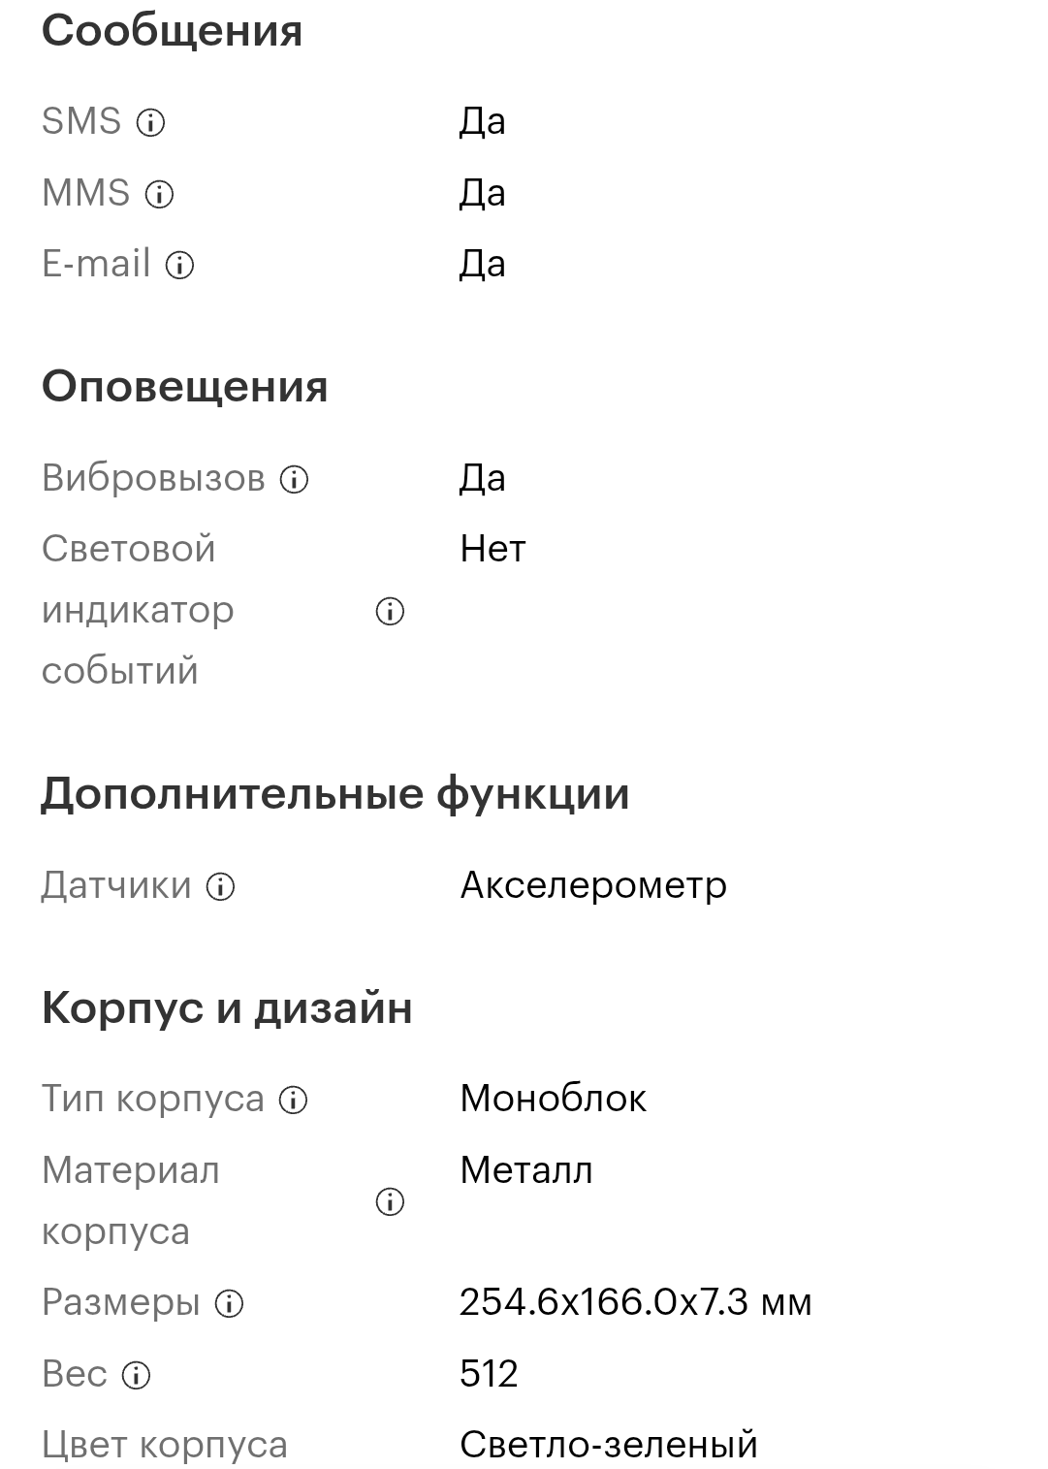Select the Сообщения section heading
Image resolution: width=1048 pixels, height=1469 pixels.
click(x=172, y=31)
